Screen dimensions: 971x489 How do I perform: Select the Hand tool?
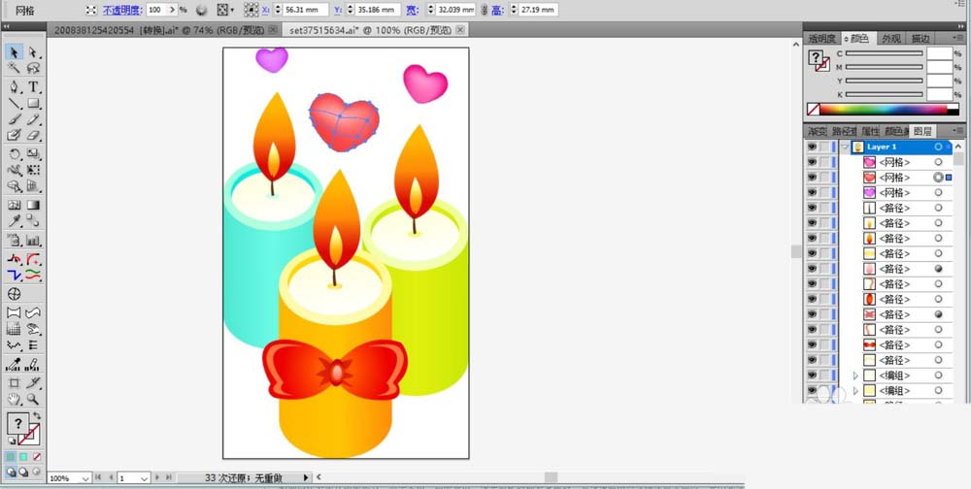pos(15,399)
